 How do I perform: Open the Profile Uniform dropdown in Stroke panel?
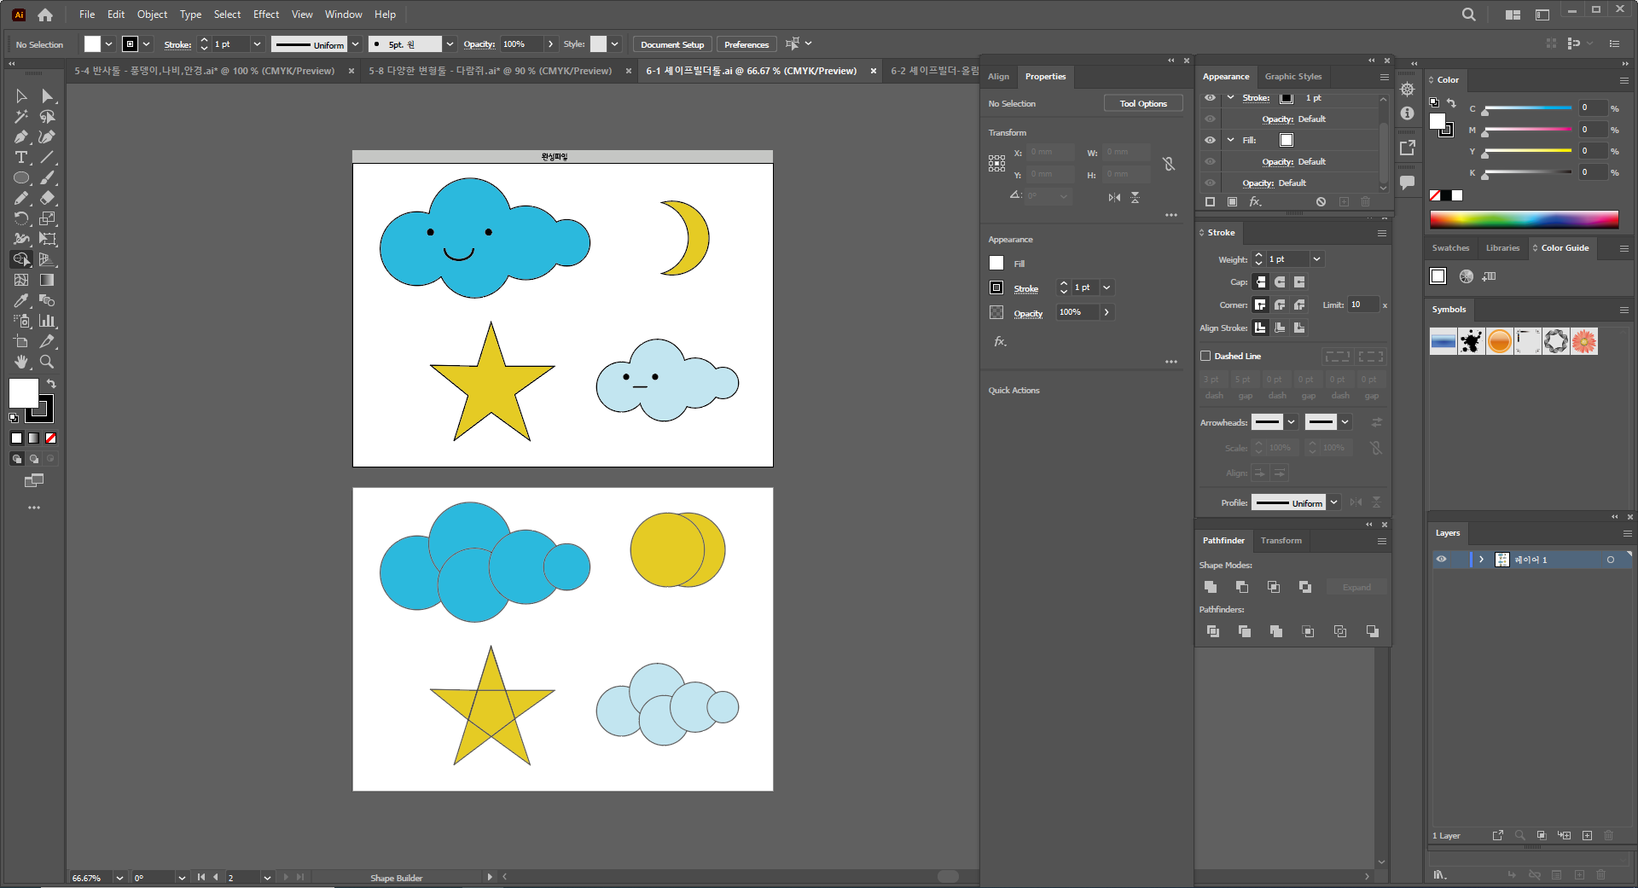tap(1333, 502)
